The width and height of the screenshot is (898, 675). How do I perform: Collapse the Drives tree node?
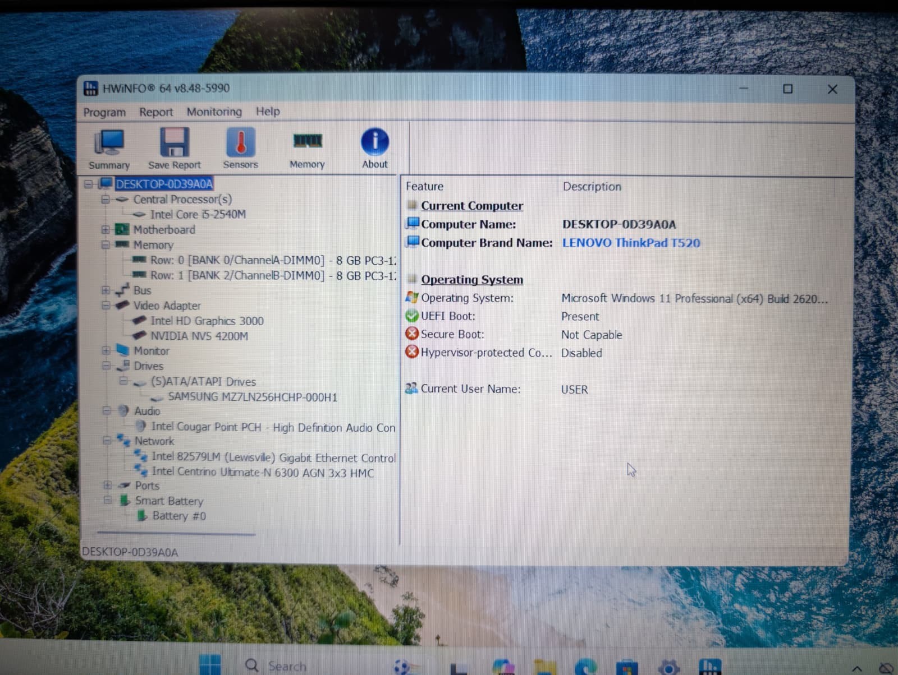coord(106,366)
